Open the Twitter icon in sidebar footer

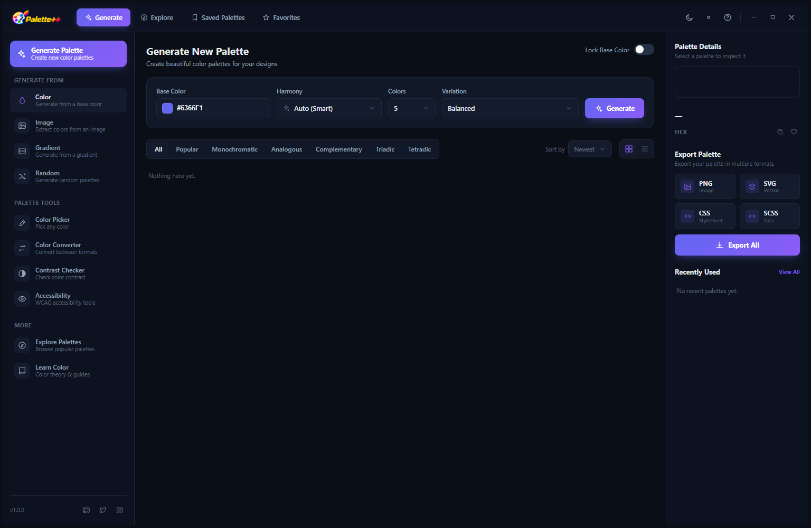103,510
